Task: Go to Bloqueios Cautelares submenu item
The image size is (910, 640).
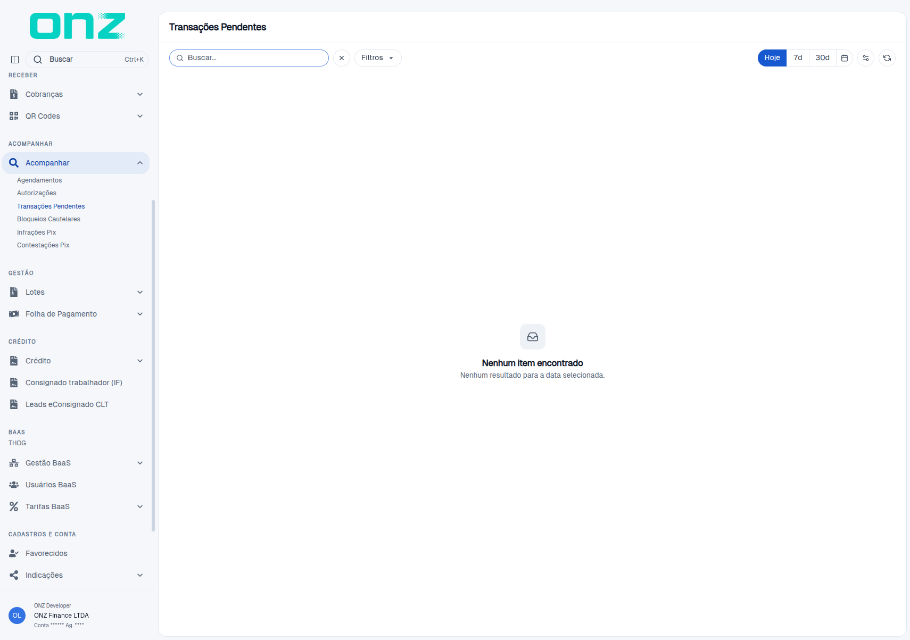Action: click(x=48, y=219)
